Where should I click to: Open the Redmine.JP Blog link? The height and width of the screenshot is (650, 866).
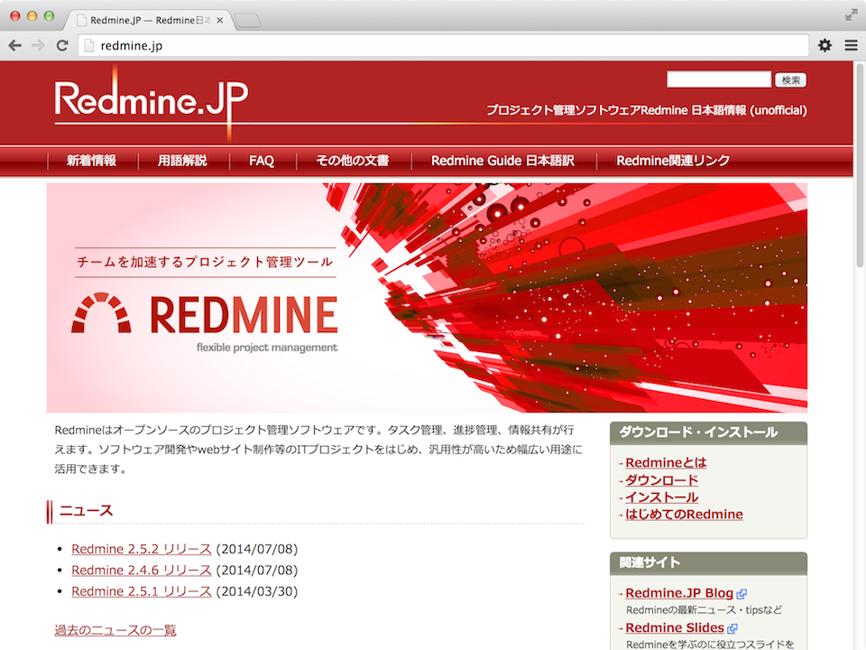[x=678, y=593]
